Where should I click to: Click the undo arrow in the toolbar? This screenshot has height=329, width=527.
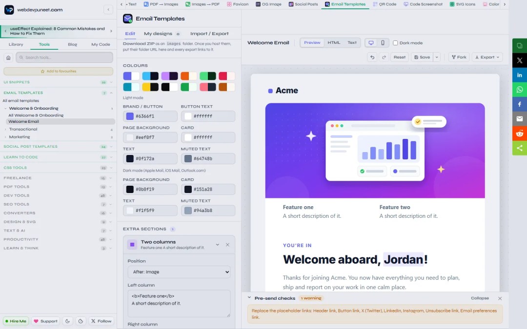click(x=372, y=57)
